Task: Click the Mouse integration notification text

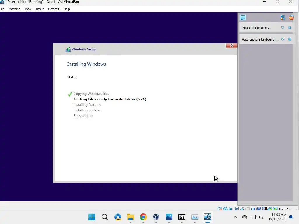Action: pyautogui.click(x=256, y=28)
